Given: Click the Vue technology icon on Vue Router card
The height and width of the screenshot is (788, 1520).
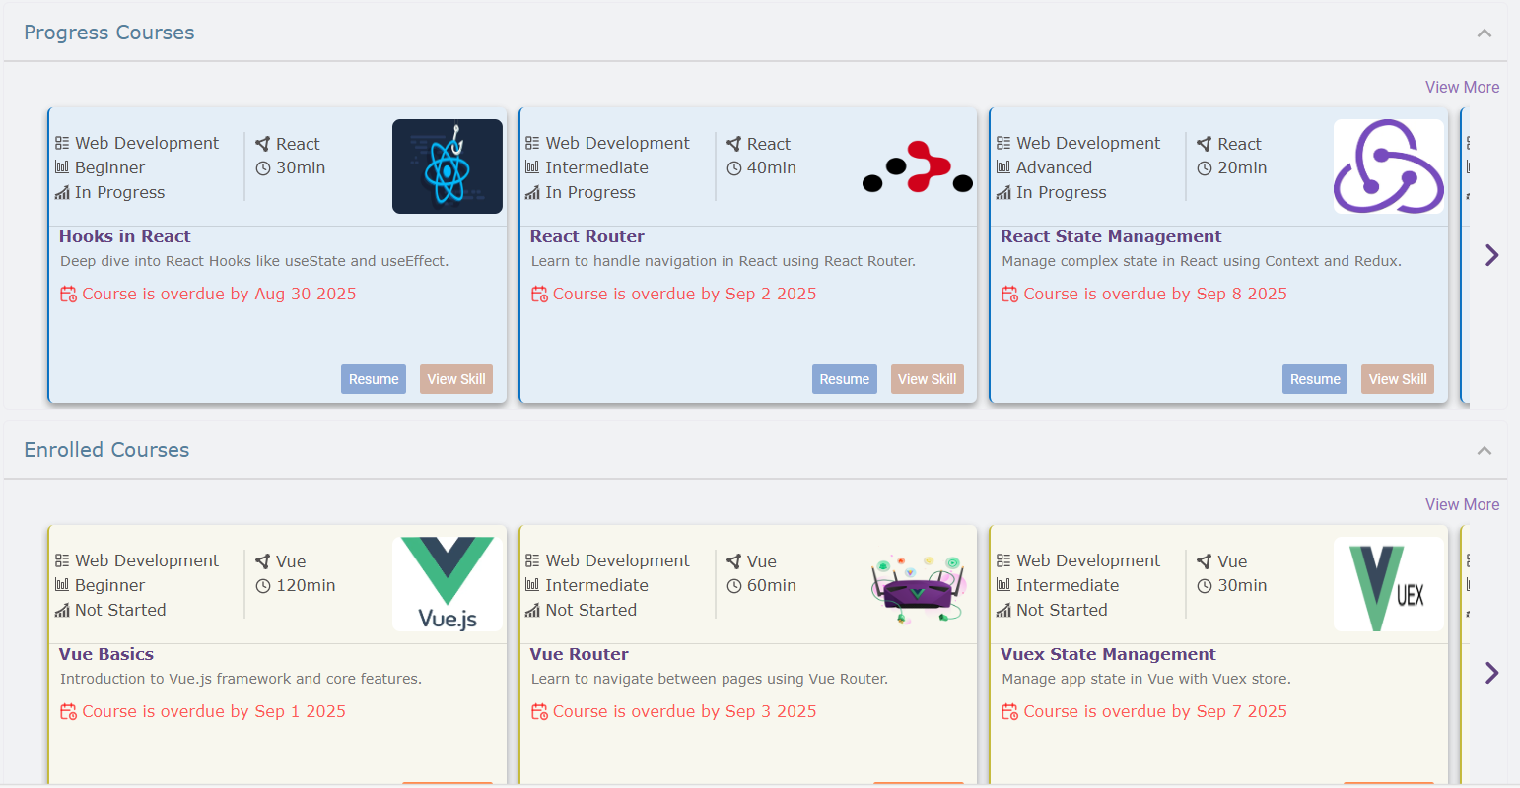Looking at the screenshot, I should [x=733, y=561].
